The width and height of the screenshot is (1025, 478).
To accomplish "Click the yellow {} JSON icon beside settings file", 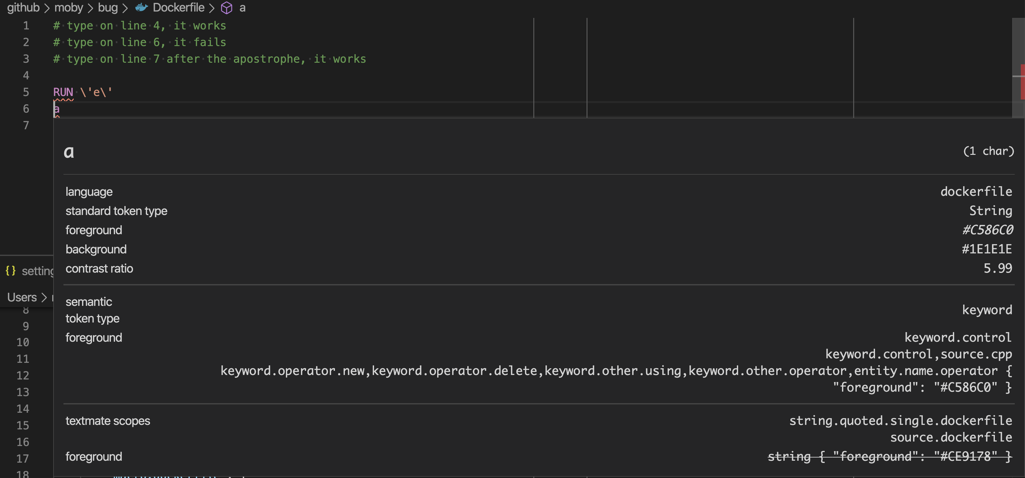I will point(11,271).
